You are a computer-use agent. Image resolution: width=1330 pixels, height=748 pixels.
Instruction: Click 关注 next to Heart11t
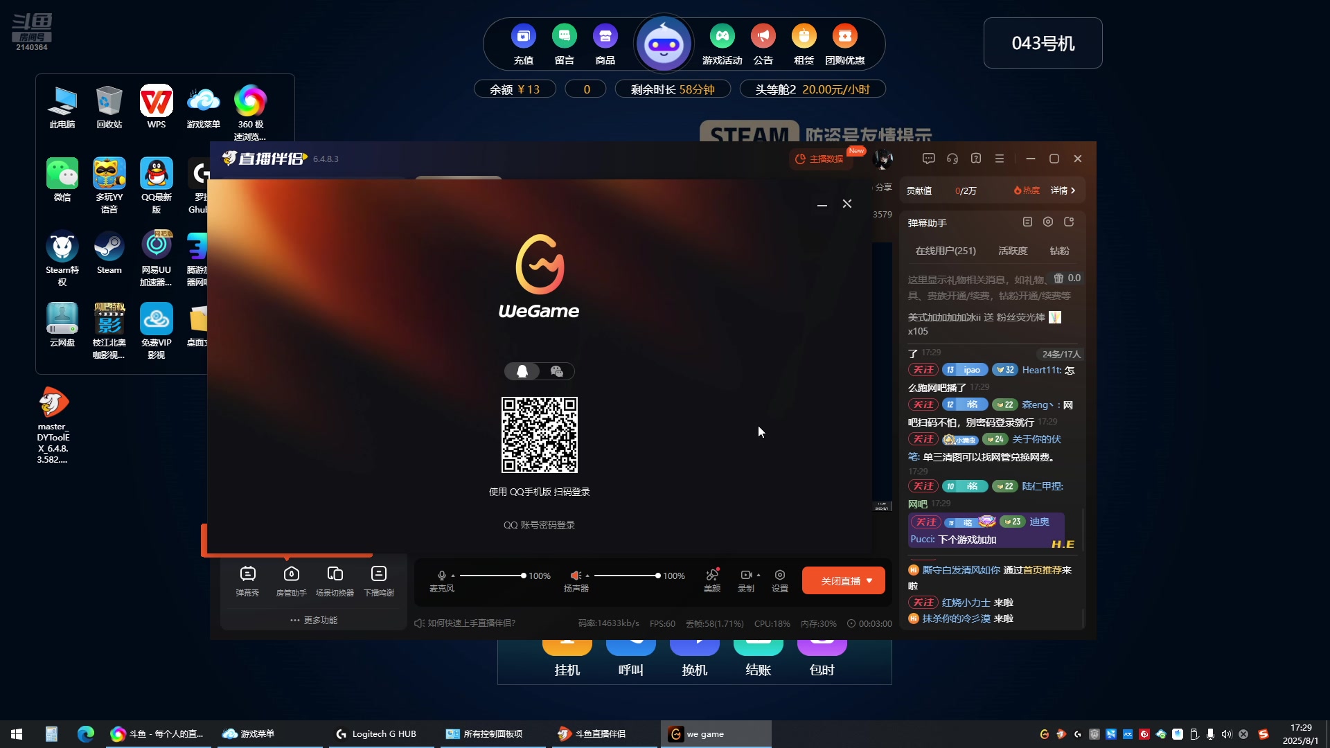(x=923, y=370)
